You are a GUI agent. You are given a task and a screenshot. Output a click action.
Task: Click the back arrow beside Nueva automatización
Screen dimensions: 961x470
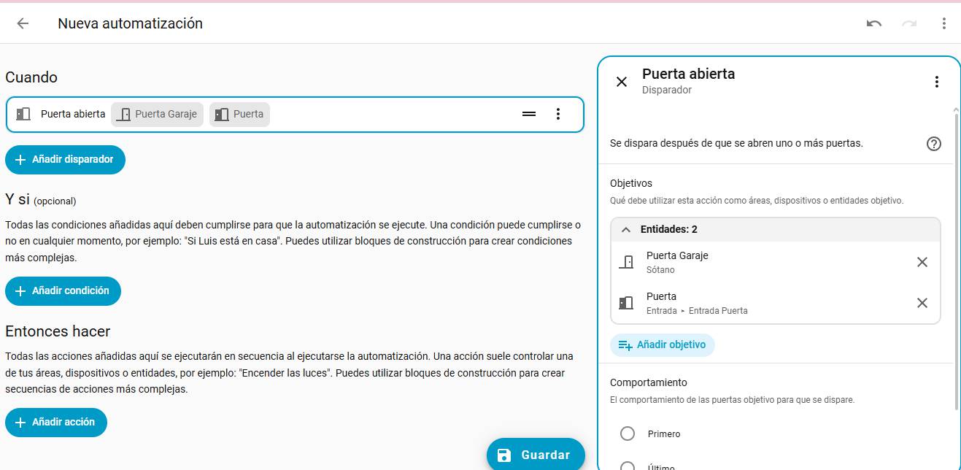point(23,23)
